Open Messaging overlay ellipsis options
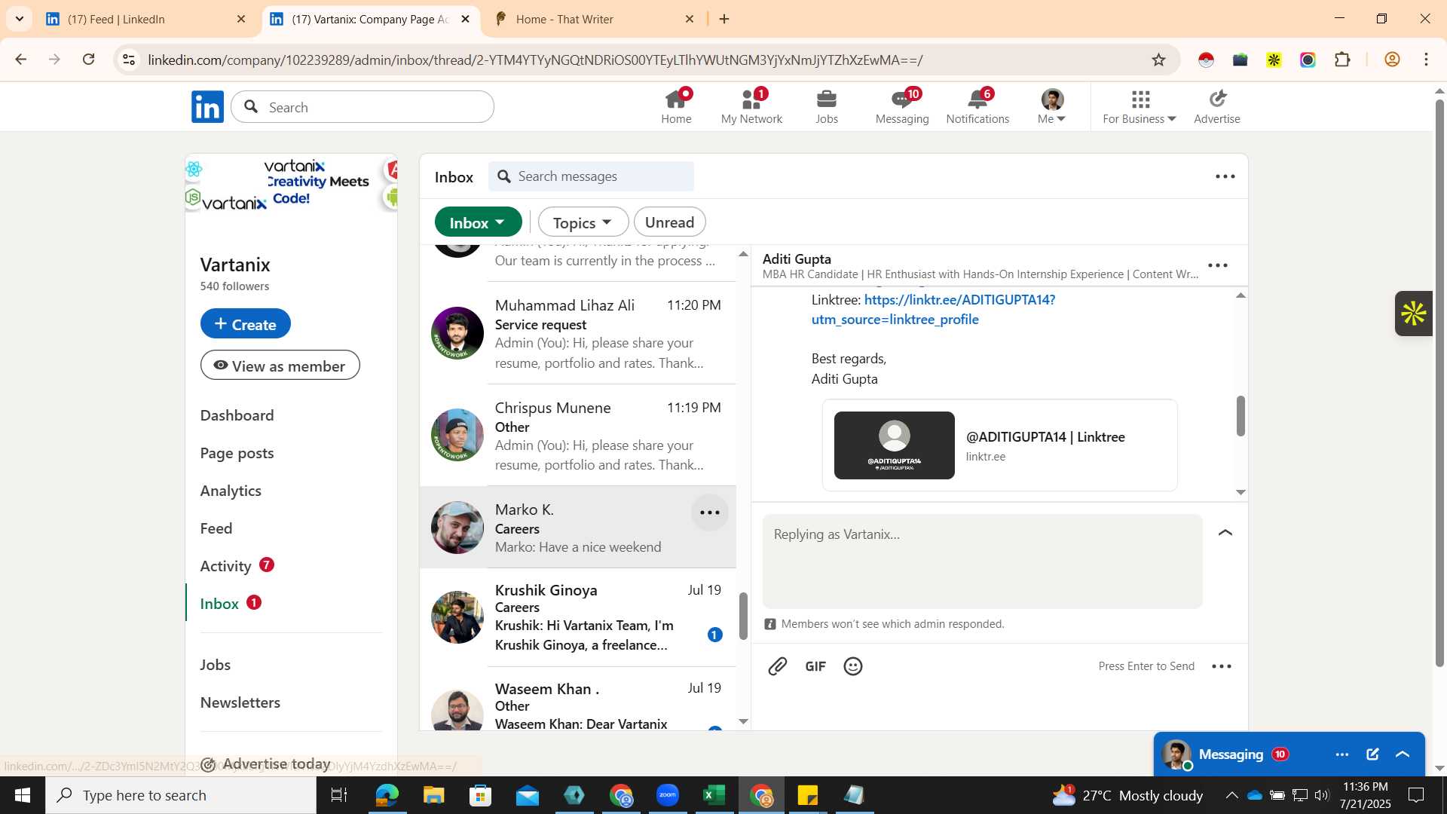The height and width of the screenshot is (814, 1447). (1342, 754)
